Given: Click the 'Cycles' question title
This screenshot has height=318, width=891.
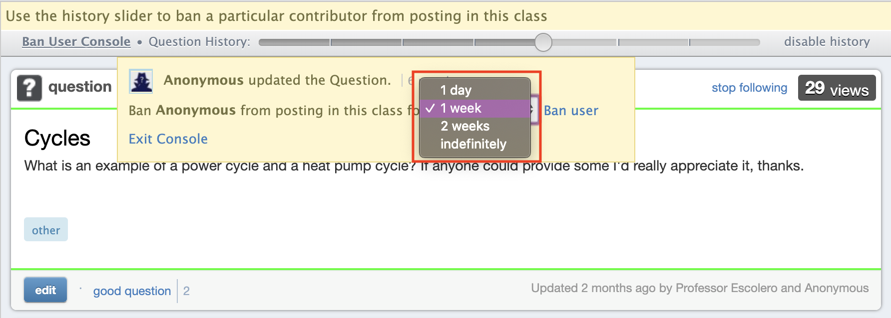Looking at the screenshot, I should [x=56, y=138].
